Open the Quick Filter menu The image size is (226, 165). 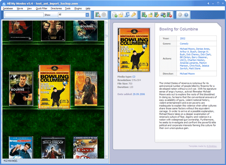42,8
